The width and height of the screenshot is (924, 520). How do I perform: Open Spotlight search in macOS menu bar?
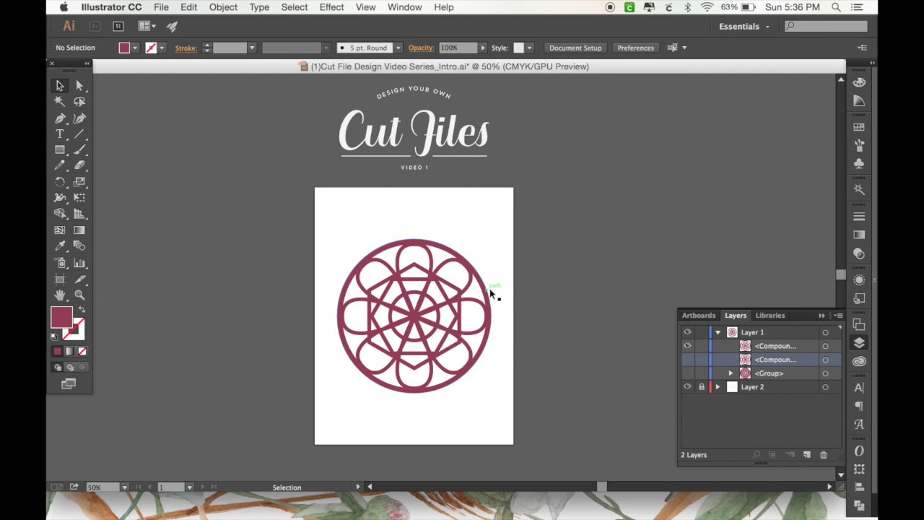coord(836,7)
